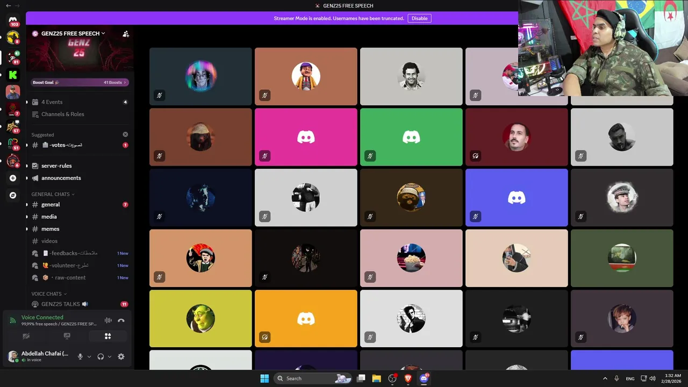
Task: Open the channel link under Voice Connected
Action: click(59, 324)
